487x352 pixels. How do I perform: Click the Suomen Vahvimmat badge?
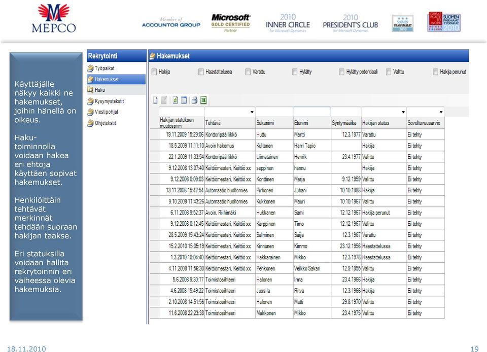[402, 23]
